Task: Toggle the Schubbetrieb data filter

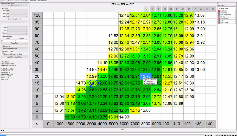Action: click(x=219, y=19)
